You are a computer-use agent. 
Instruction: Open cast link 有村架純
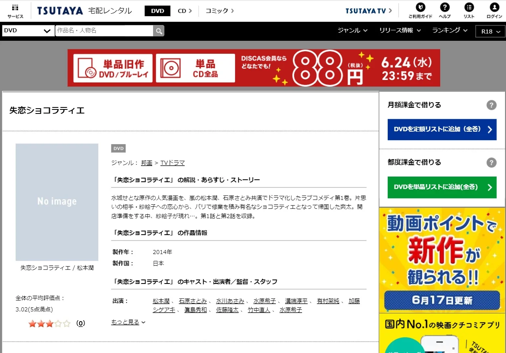[328, 301]
